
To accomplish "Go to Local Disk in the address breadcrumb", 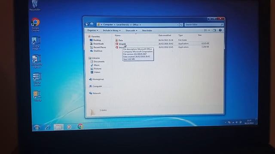I will [123, 25].
